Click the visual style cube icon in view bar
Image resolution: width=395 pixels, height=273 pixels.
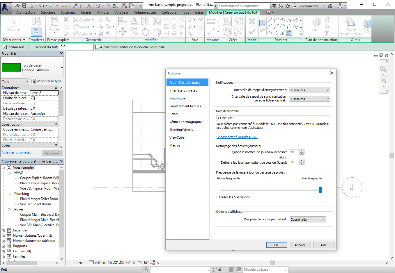(x=98, y=263)
